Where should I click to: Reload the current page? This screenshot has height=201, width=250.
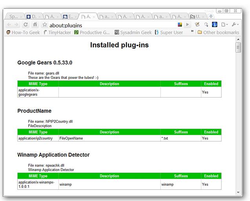(26, 25)
